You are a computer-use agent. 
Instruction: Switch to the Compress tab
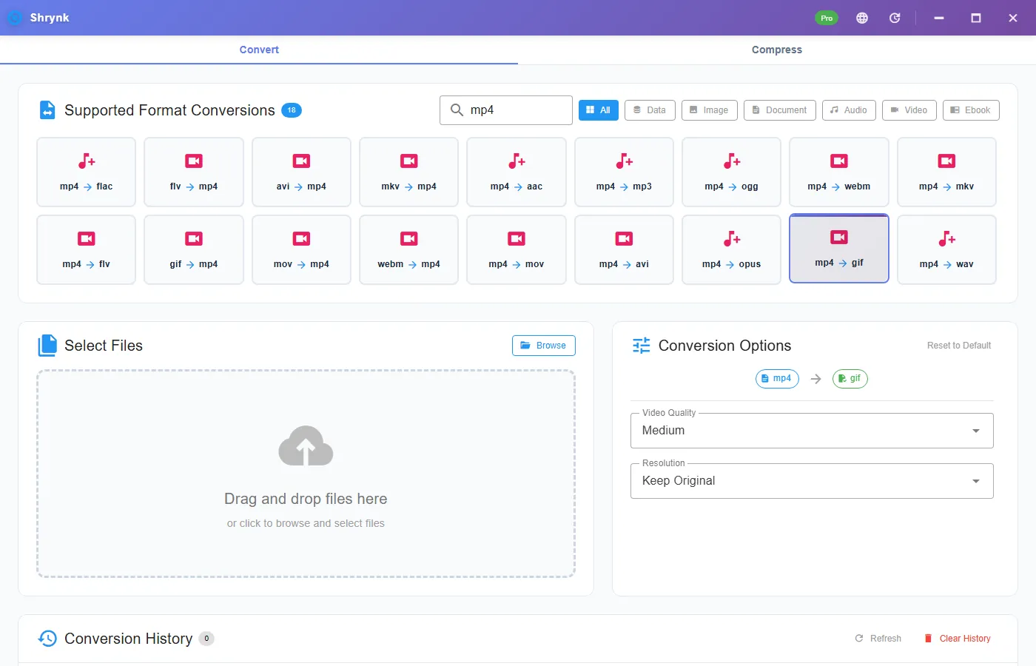pyautogui.click(x=777, y=50)
